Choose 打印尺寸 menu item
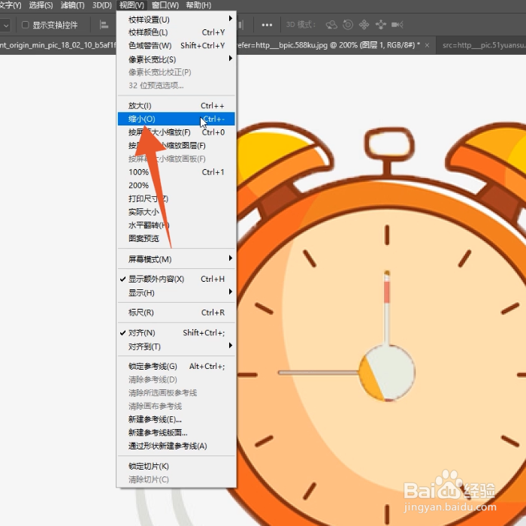Image resolution: width=526 pixels, height=526 pixels. click(x=176, y=198)
